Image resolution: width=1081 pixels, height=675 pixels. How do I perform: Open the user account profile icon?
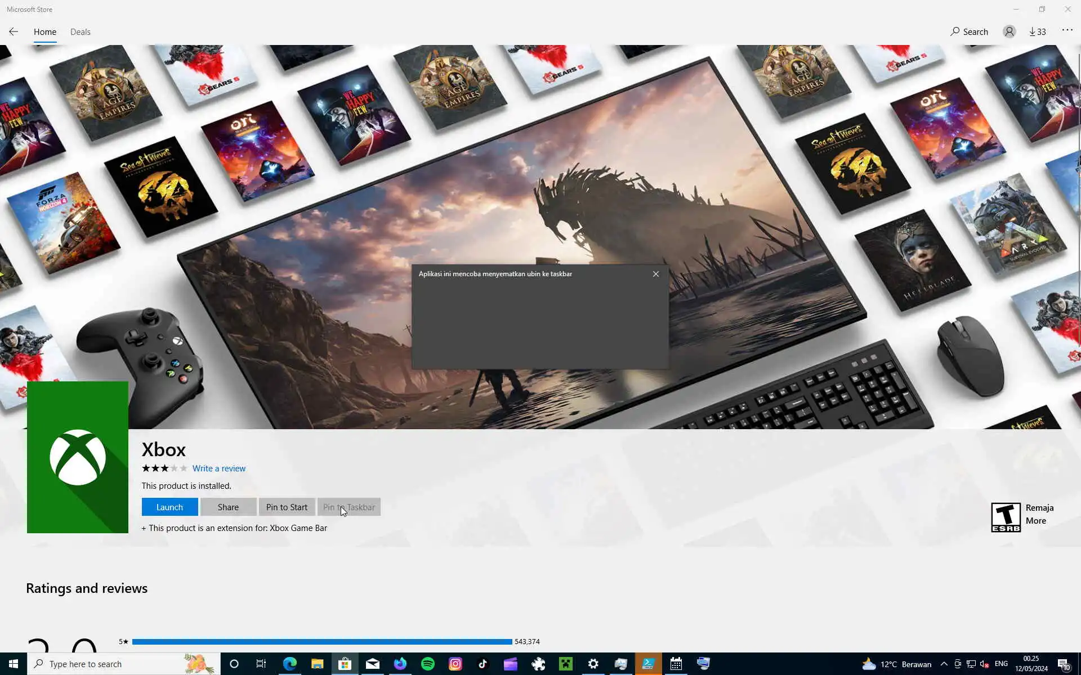(x=1009, y=31)
